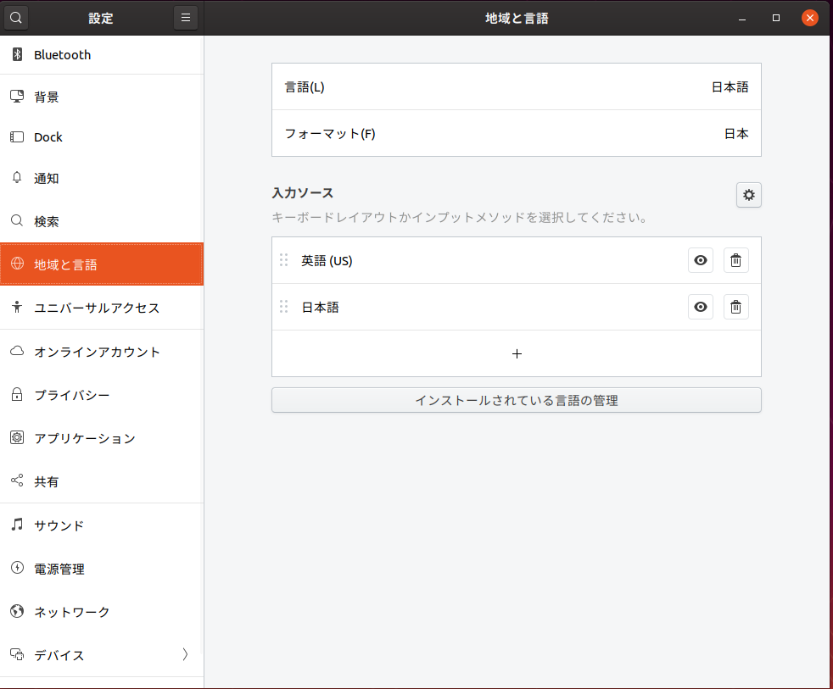Click the プライバシー lock icon

pos(17,394)
